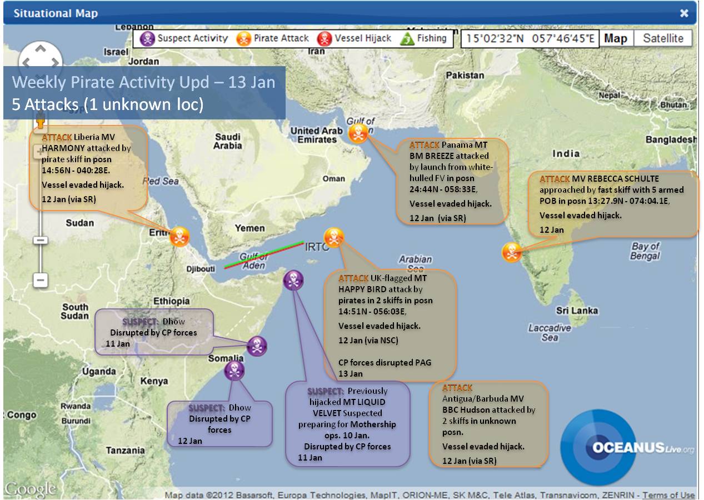The image size is (704, 500).
Task: Close the Situational Map window
Action: coord(684,13)
